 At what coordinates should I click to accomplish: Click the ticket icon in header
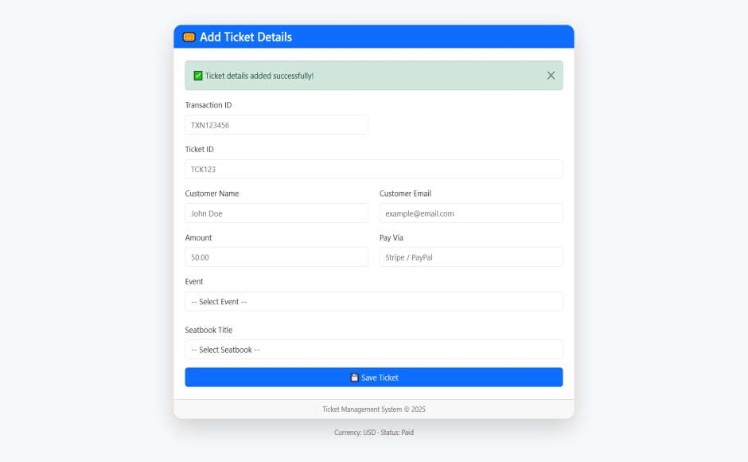pyautogui.click(x=189, y=37)
